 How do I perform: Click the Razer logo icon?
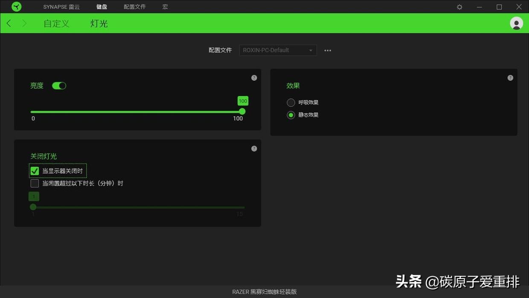(x=16, y=6)
